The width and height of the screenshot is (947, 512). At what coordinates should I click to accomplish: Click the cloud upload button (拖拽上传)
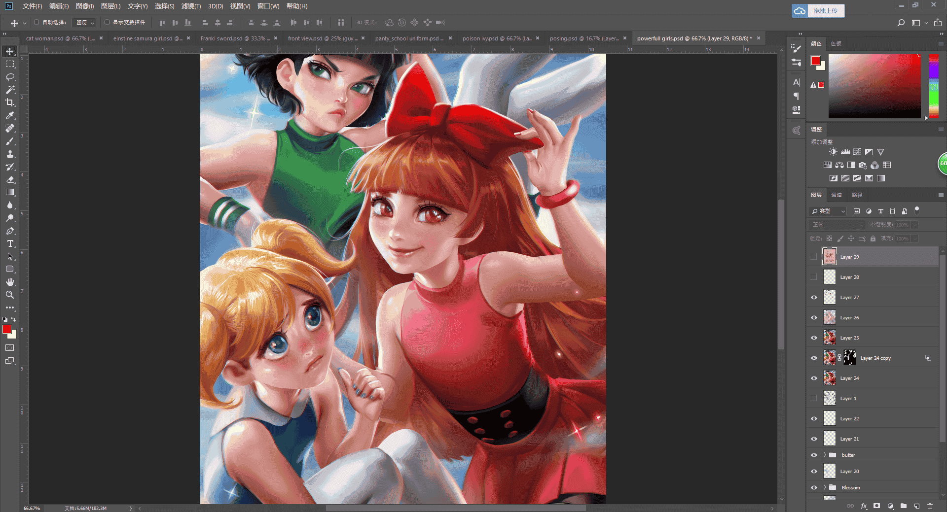tap(818, 11)
